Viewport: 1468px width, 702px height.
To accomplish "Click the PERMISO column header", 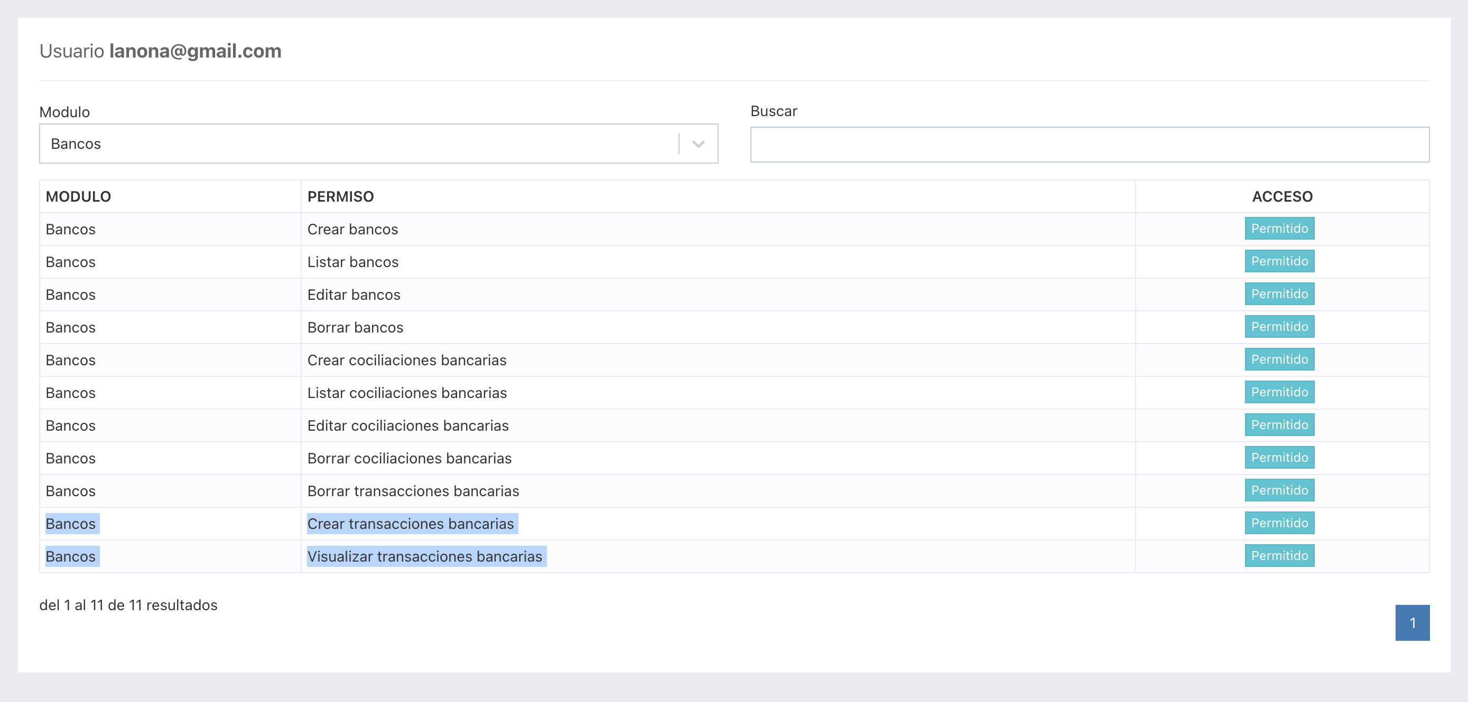I will [x=340, y=197].
